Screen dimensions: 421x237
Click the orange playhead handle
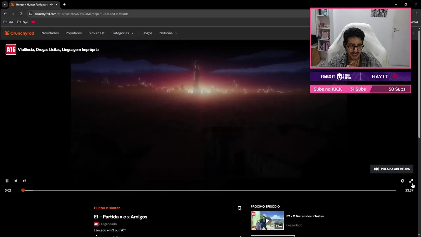point(23,190)
